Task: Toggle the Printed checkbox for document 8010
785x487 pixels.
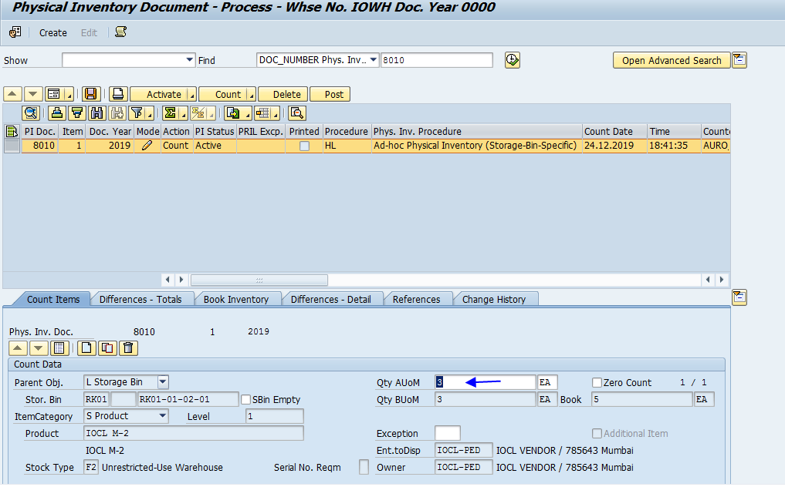Action: (304, 146)
